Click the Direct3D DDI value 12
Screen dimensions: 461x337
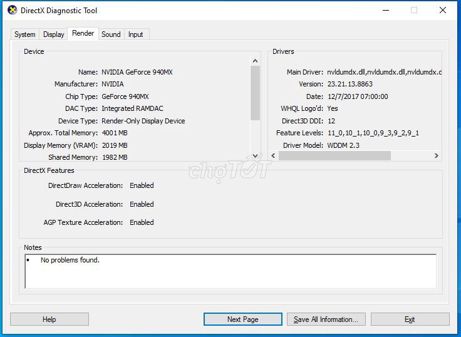tap(331, 121)
